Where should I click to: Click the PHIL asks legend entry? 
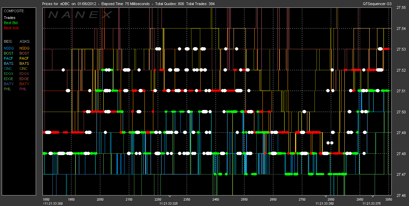(x=23, y=89)
